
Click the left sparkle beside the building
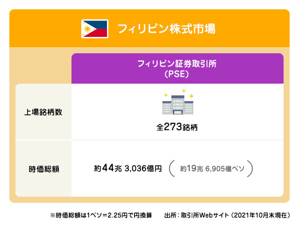pos(166,95)
